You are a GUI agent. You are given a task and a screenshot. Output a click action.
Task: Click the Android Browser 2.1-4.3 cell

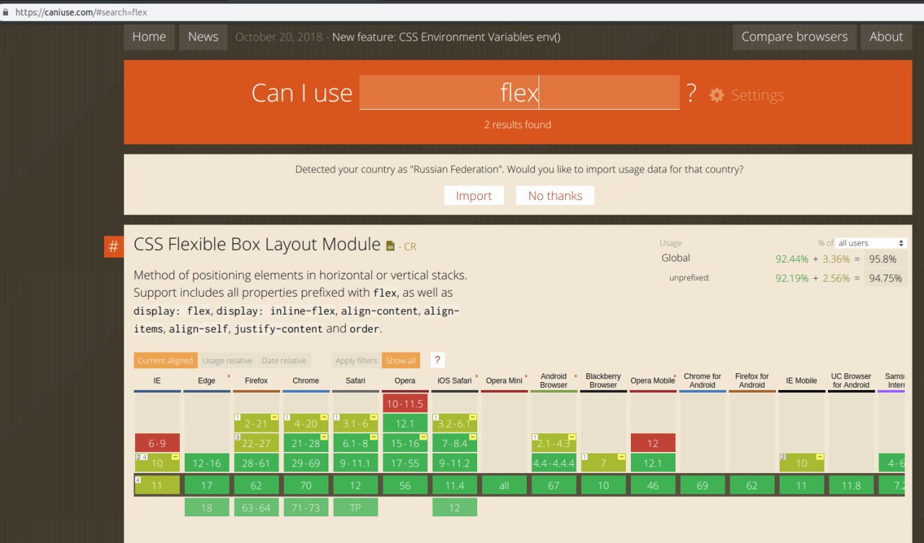point(554,443)
